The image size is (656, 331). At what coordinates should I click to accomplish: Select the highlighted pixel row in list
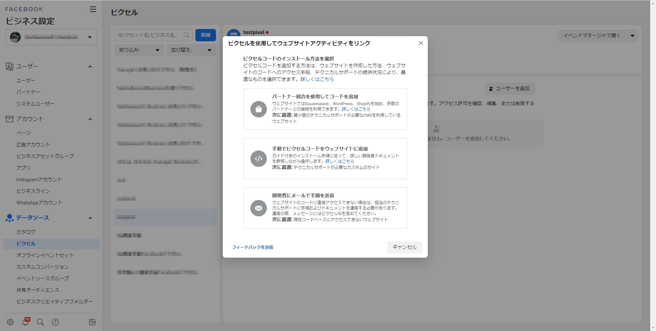click(x=165, y=217)
